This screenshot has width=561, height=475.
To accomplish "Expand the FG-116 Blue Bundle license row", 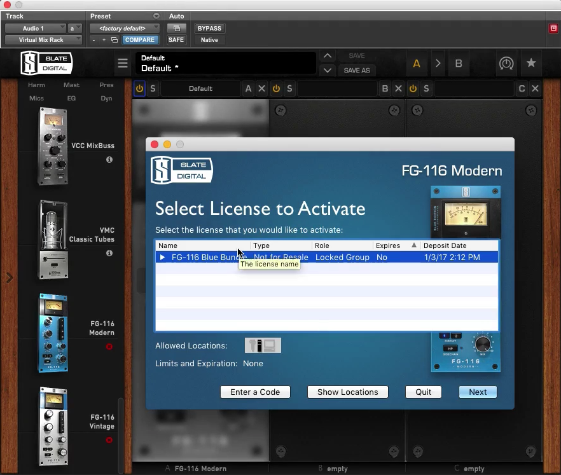I will (162, 257).
